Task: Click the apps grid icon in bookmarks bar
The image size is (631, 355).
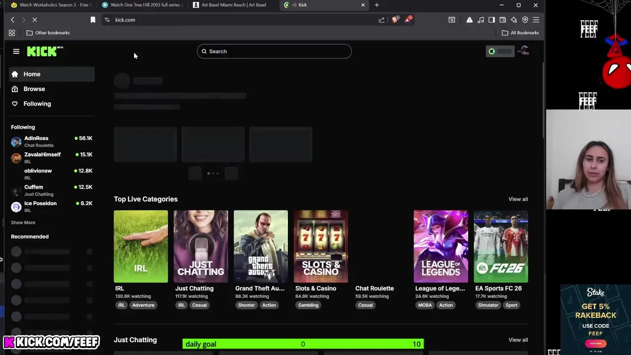Action: (12, 33)
